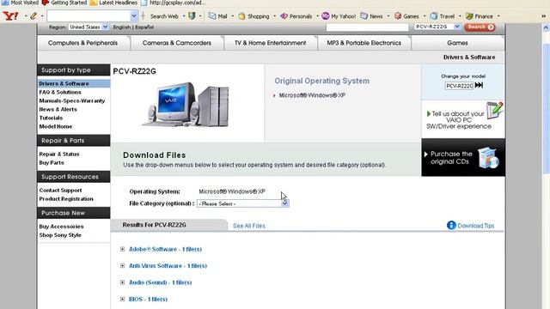Image resolution: width=550 pixels, height=309 pixels.
Task: Open the Games toolbar icon
Action: [x=398, y=16]
